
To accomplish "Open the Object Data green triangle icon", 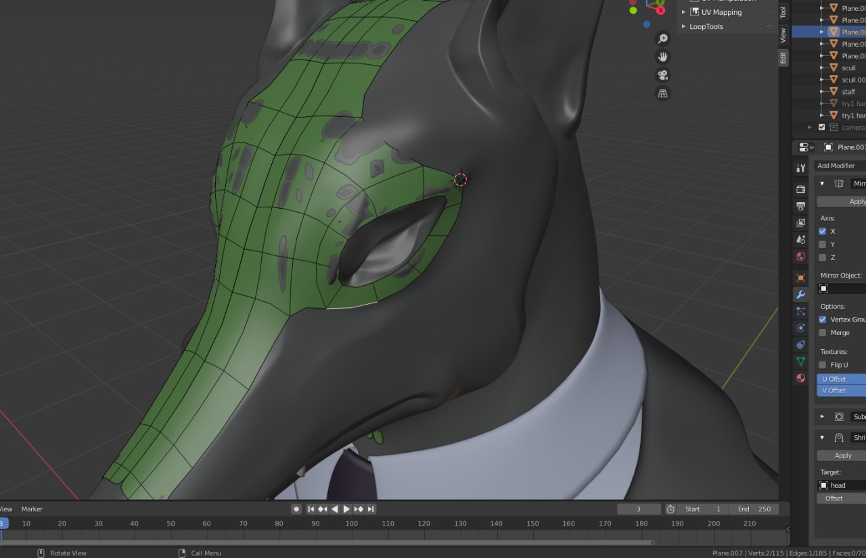I will (x=801, y=361).
